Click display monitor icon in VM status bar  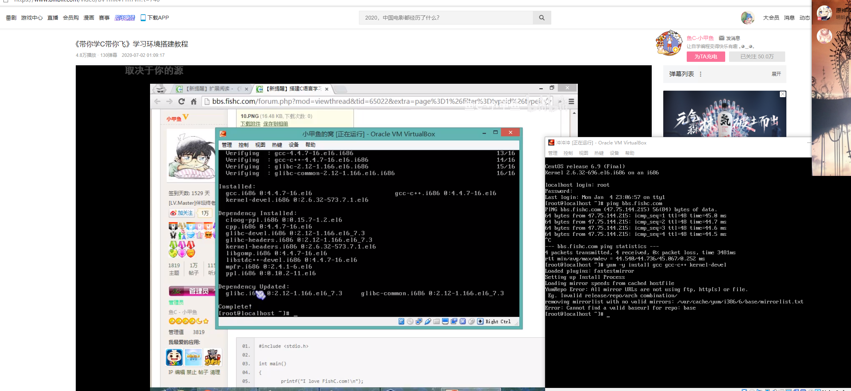445,321
